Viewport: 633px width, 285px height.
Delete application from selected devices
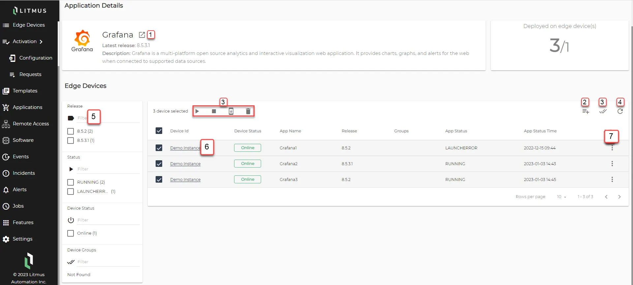click(x=248, y=111)
